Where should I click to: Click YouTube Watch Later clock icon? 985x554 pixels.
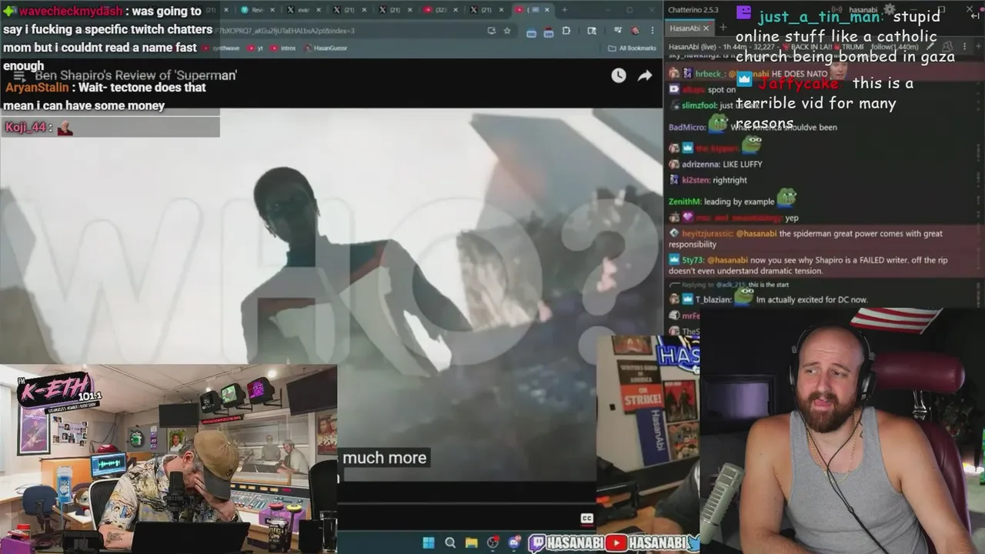tap(619, 75)
